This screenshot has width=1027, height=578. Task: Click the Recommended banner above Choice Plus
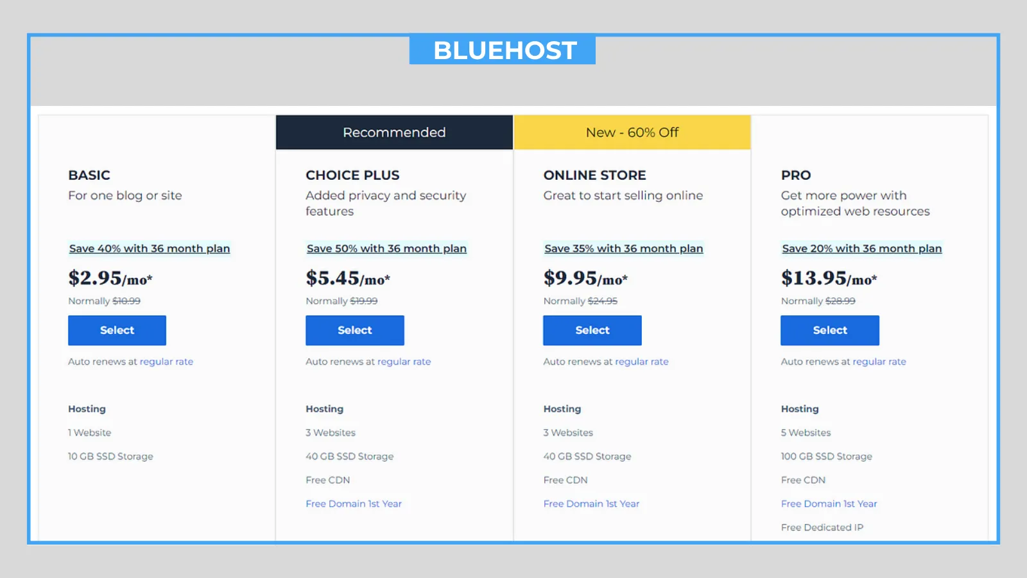[x=394, y=132]
